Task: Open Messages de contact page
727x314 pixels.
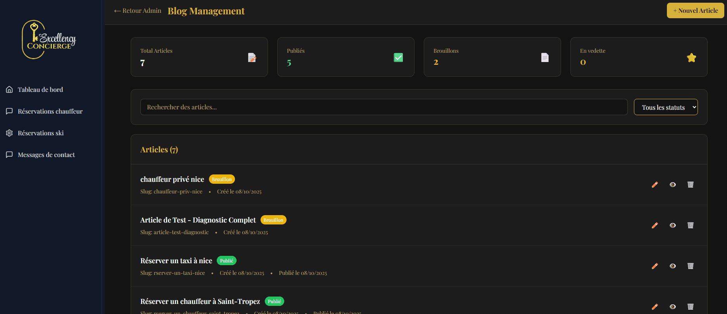Action: 46,155
